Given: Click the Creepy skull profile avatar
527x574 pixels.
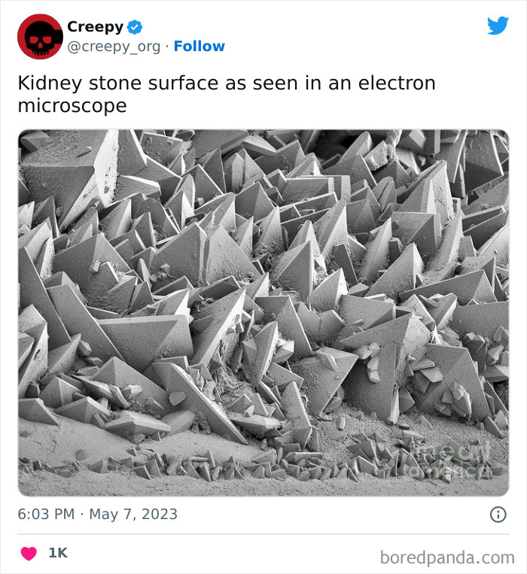Looking at the screenshot, I should [x=40, y=36].
